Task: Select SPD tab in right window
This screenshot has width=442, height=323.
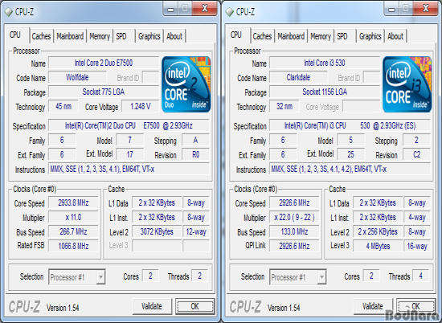Action: click(342, 36)
